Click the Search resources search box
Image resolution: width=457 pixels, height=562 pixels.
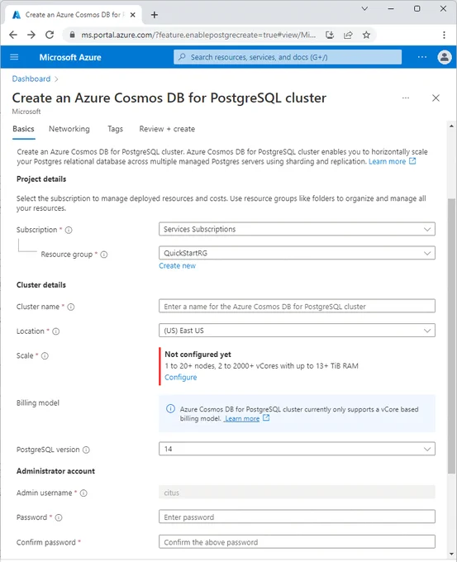point(288,57)
